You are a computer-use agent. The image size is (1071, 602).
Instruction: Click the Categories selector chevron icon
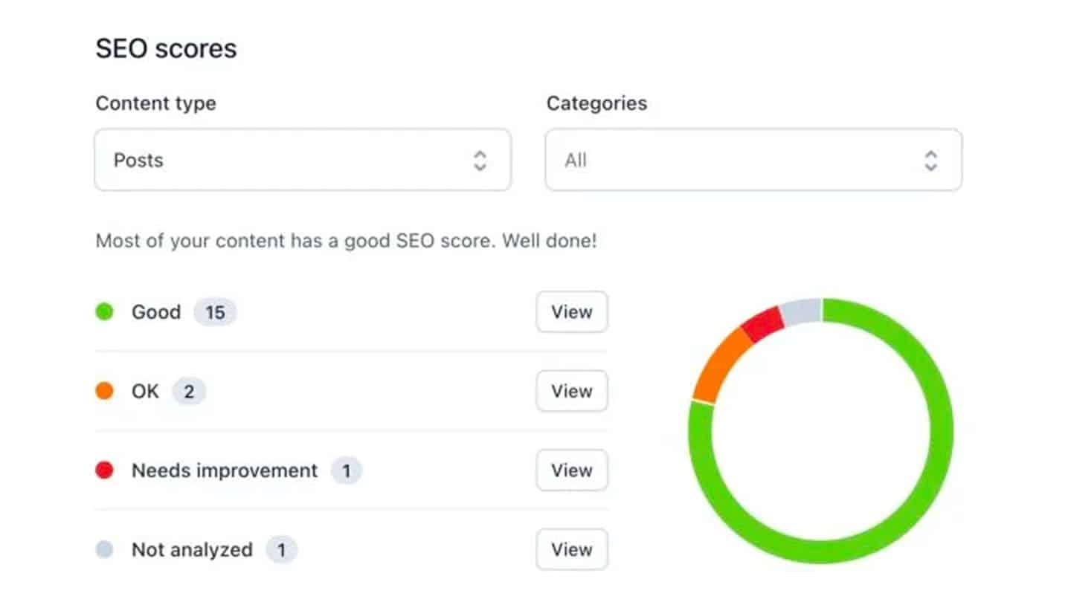pyautogui.click(x=930, y=160)
